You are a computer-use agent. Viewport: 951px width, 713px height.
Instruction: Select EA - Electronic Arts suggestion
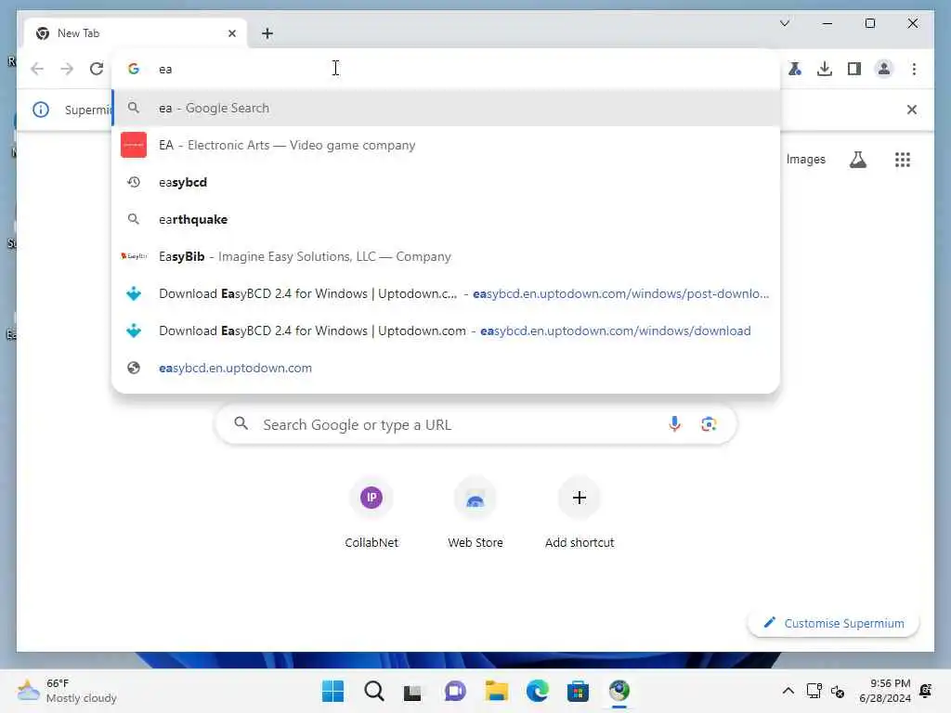pos(446,145)
